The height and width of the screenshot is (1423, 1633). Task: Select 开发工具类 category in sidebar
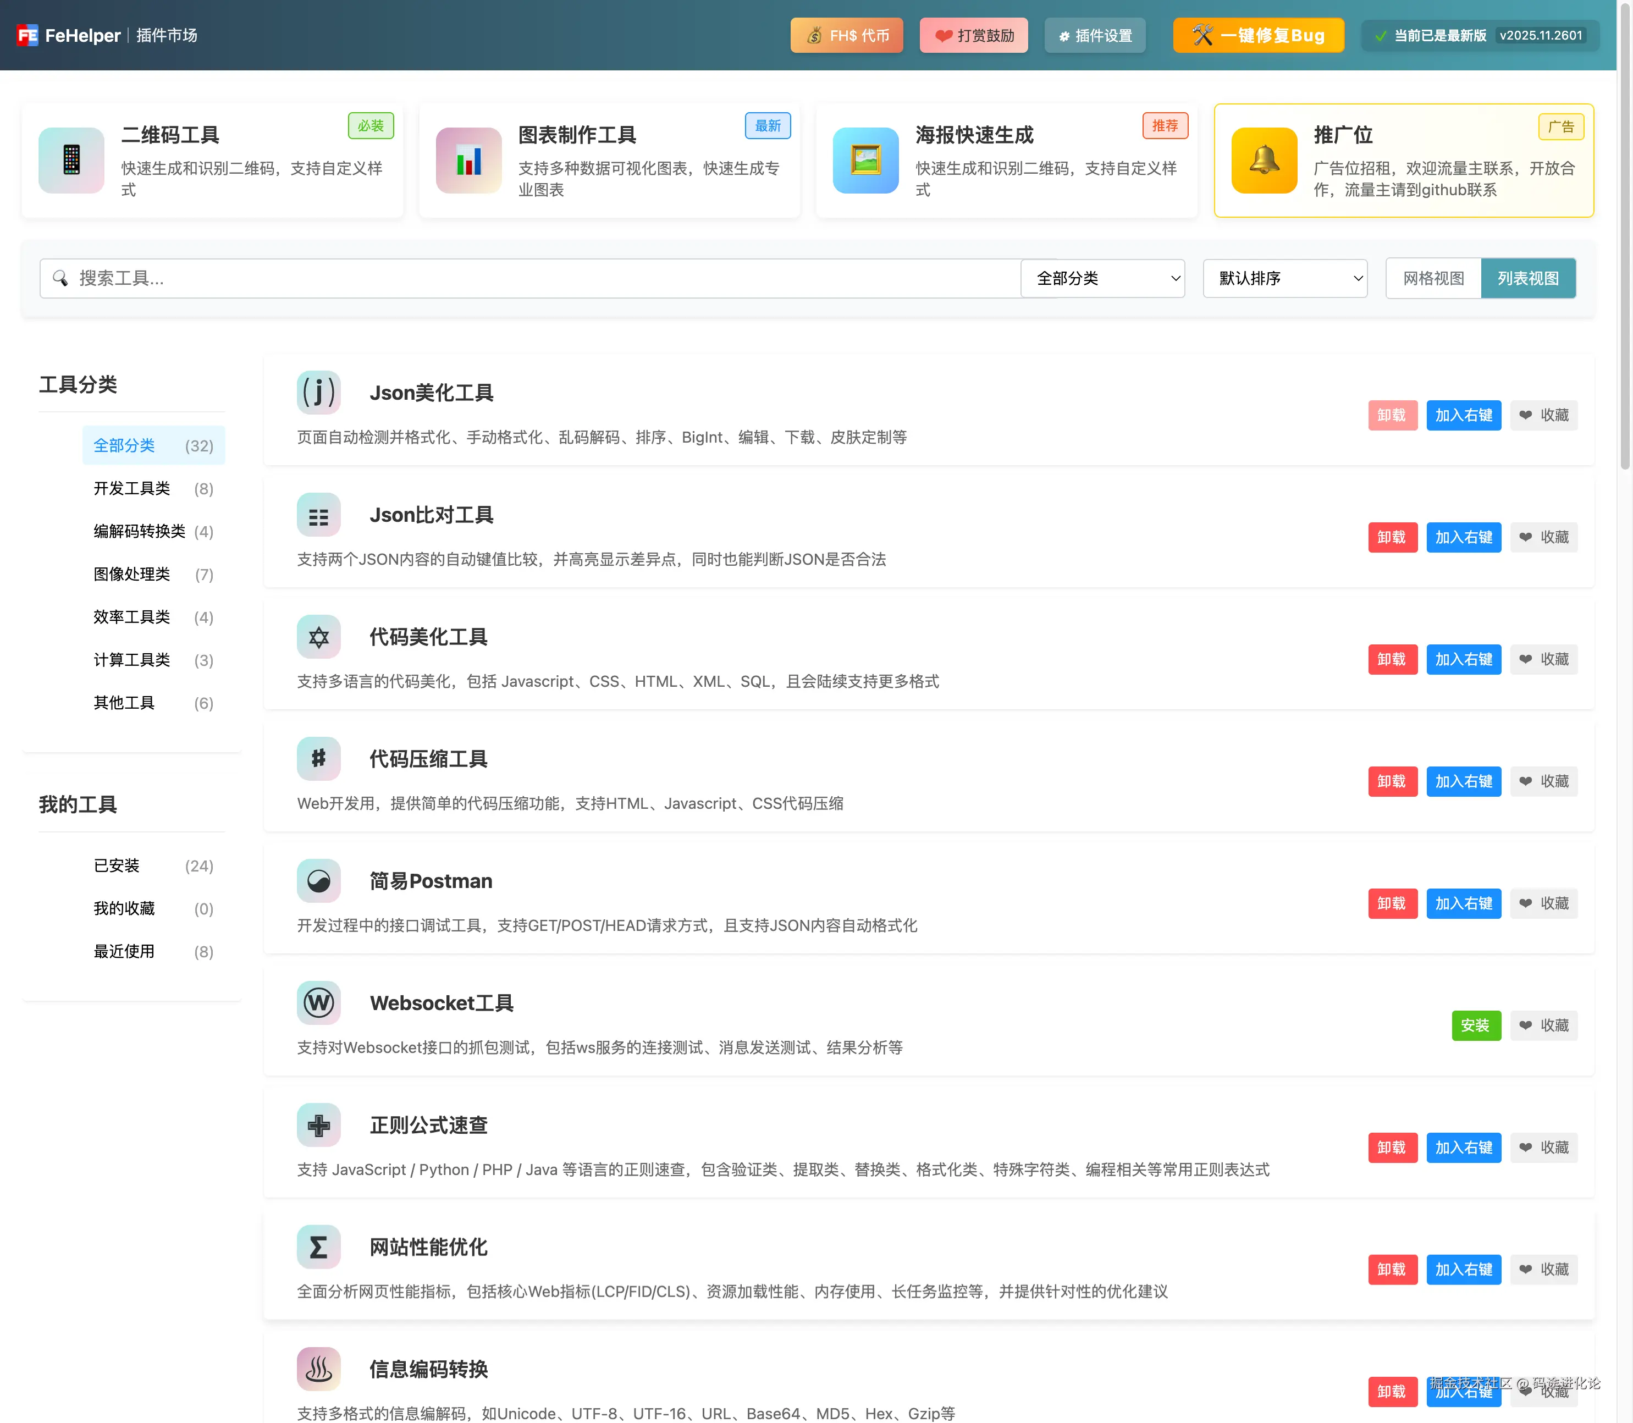132,488
